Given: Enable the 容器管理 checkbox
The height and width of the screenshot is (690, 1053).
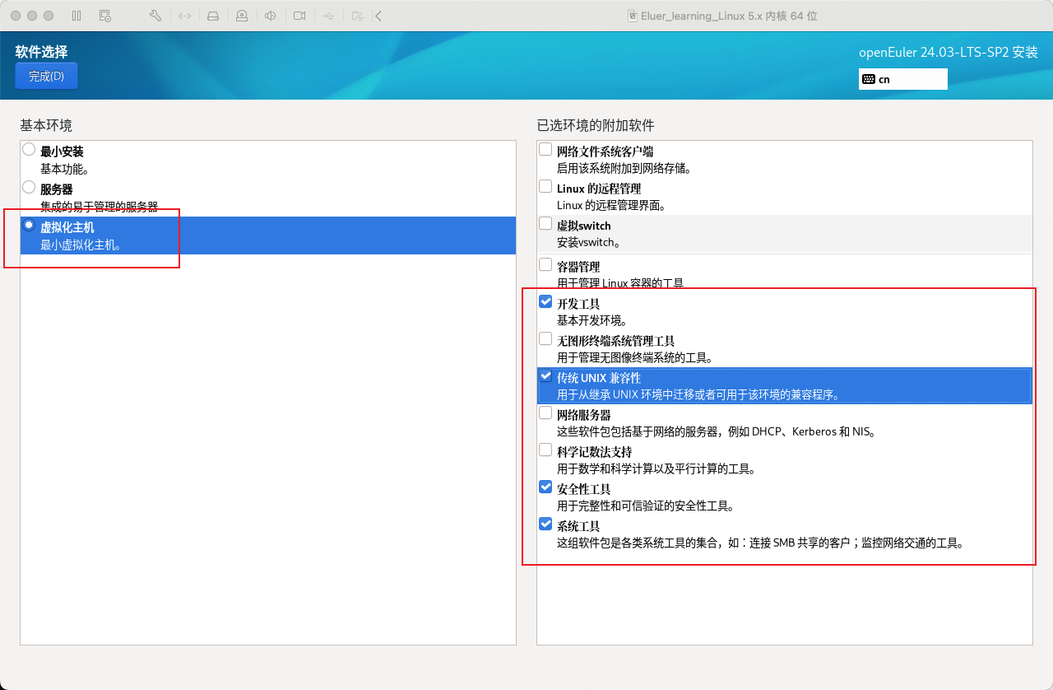Looking at the screenshot, I should pos(545,265).
